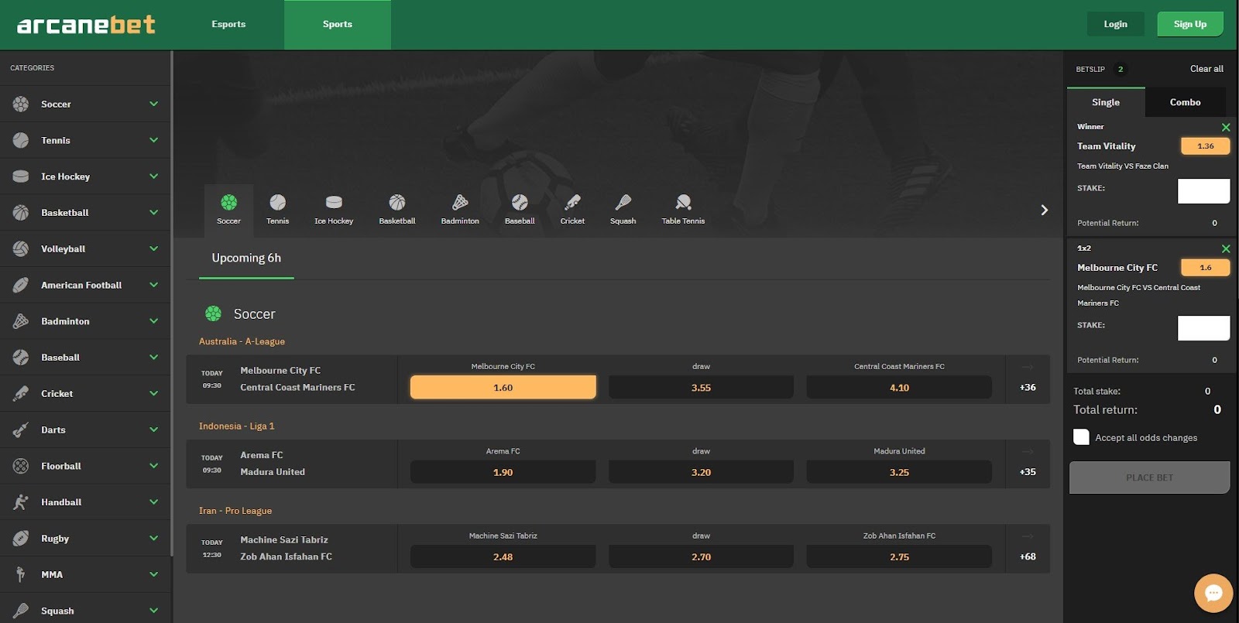Image resolution: width=1239 pixels, height=623 pixels.
Task: Open the live chat bubble
Action: click(1213, 593)
